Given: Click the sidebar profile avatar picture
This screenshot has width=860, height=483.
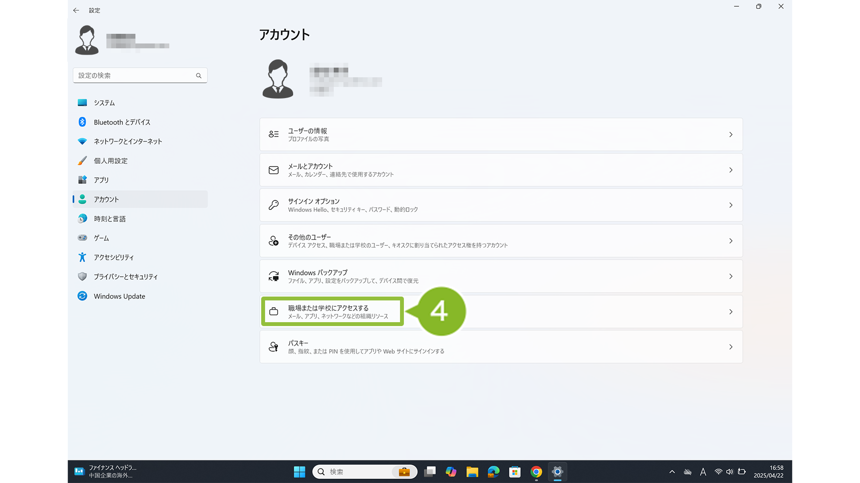Looking at the screenshot, I should (87, 40).
